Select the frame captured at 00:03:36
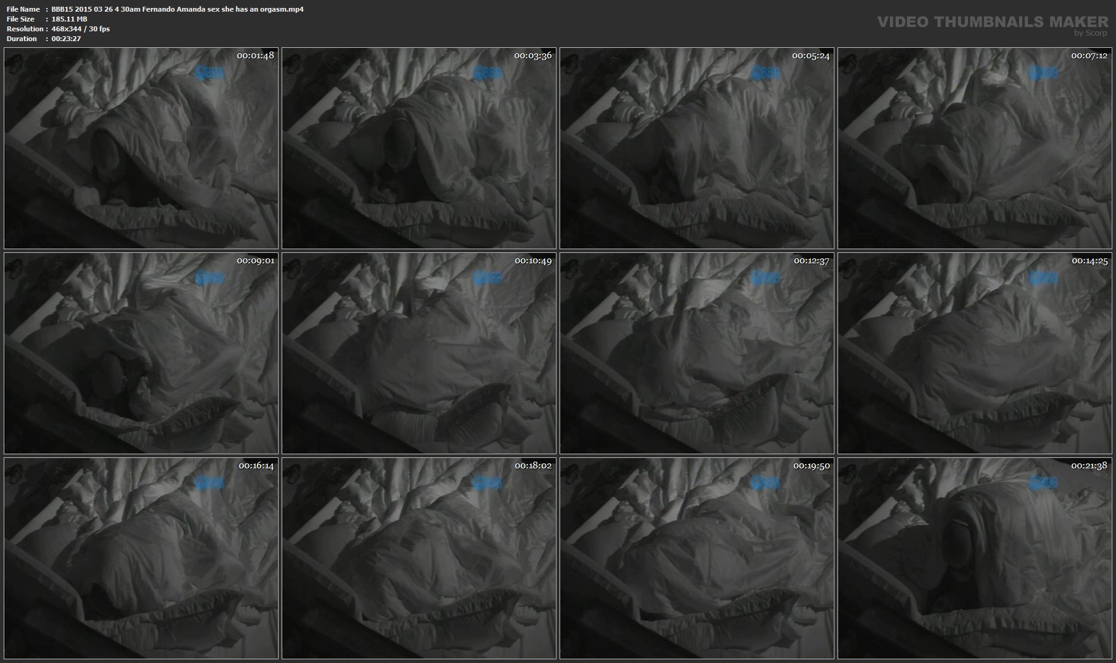 click(419, 148)
